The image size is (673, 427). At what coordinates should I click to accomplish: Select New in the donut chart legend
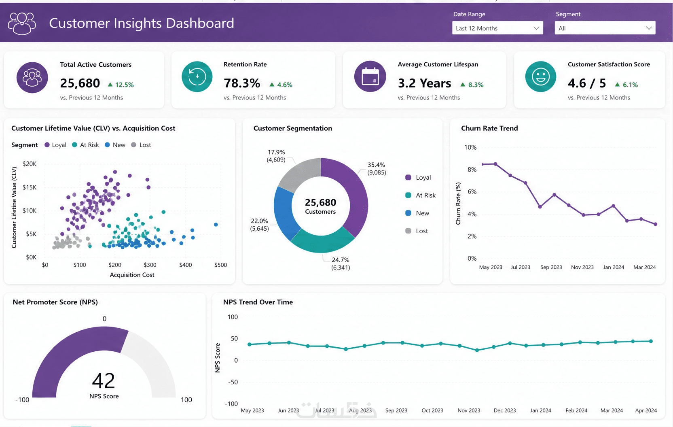click(x=417, y=213)
